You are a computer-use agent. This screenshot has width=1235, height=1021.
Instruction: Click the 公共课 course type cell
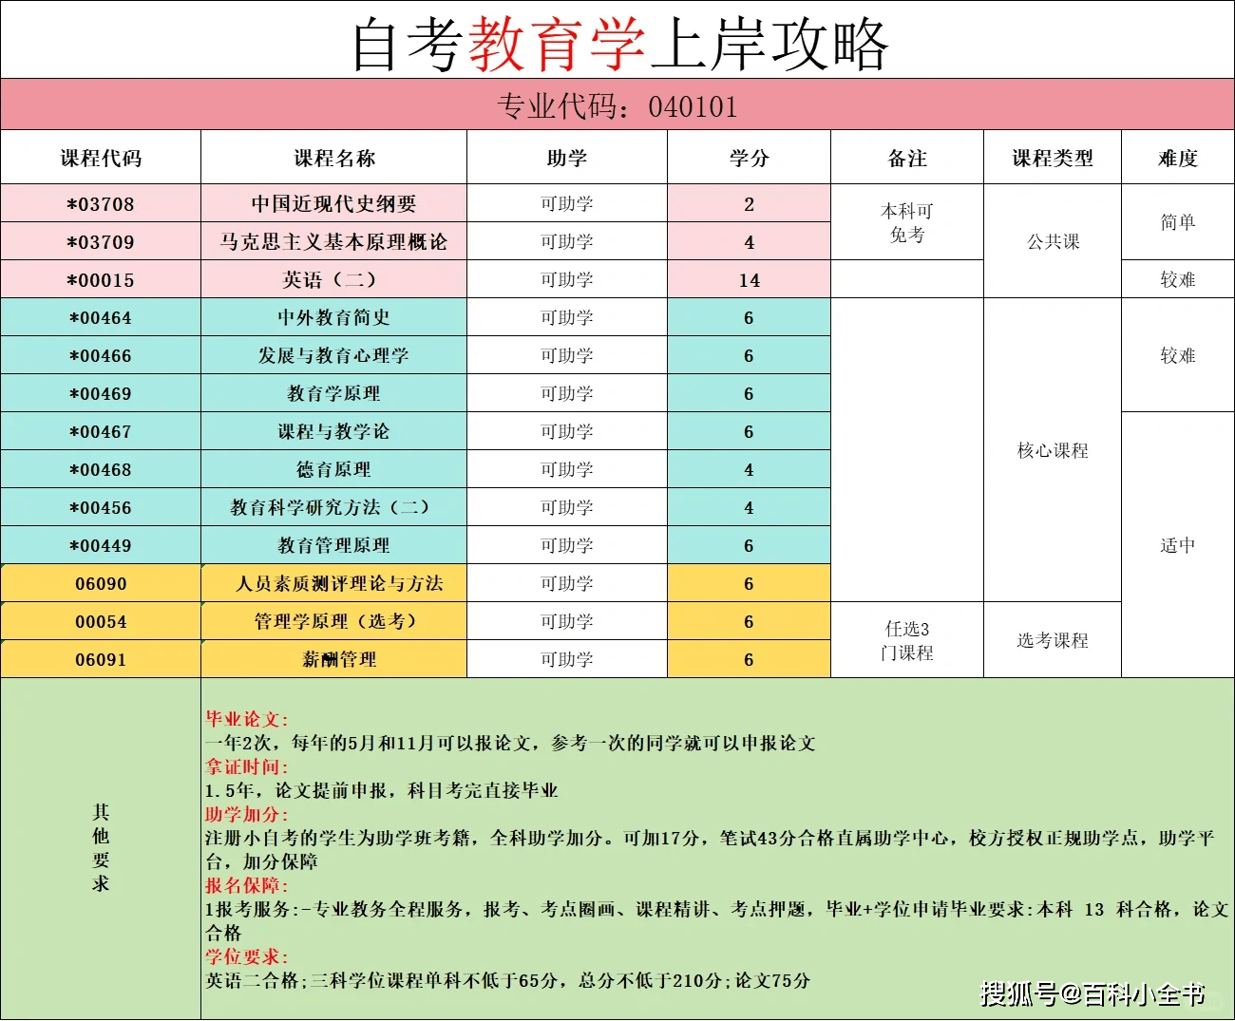(1053, 241)
